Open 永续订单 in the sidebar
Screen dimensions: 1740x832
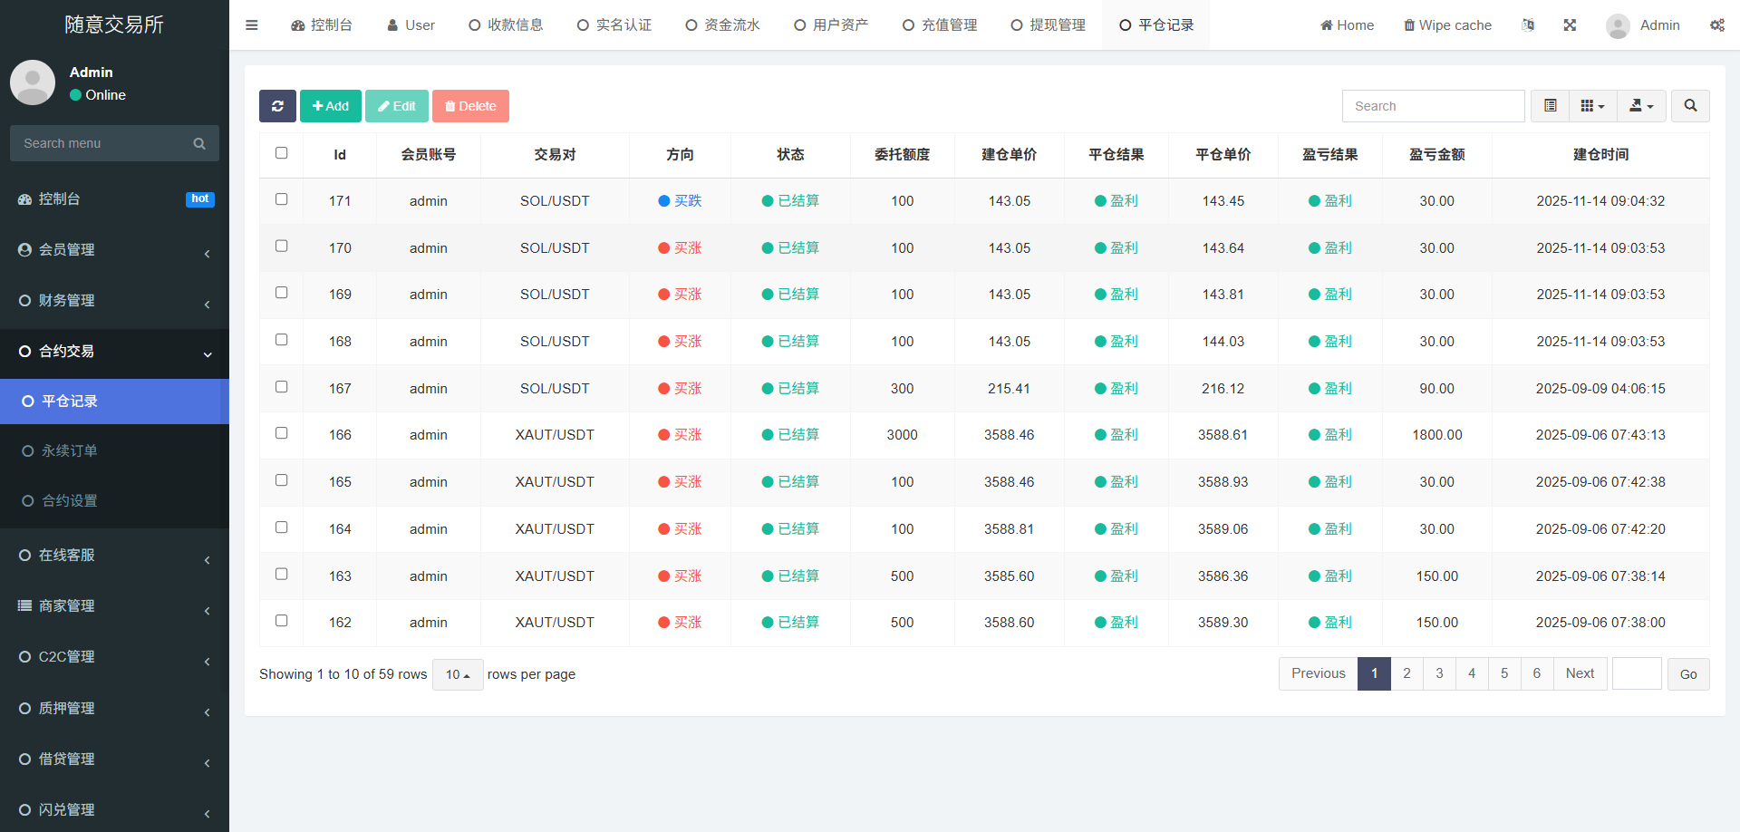pyautogui.click(x=69, y=450)
